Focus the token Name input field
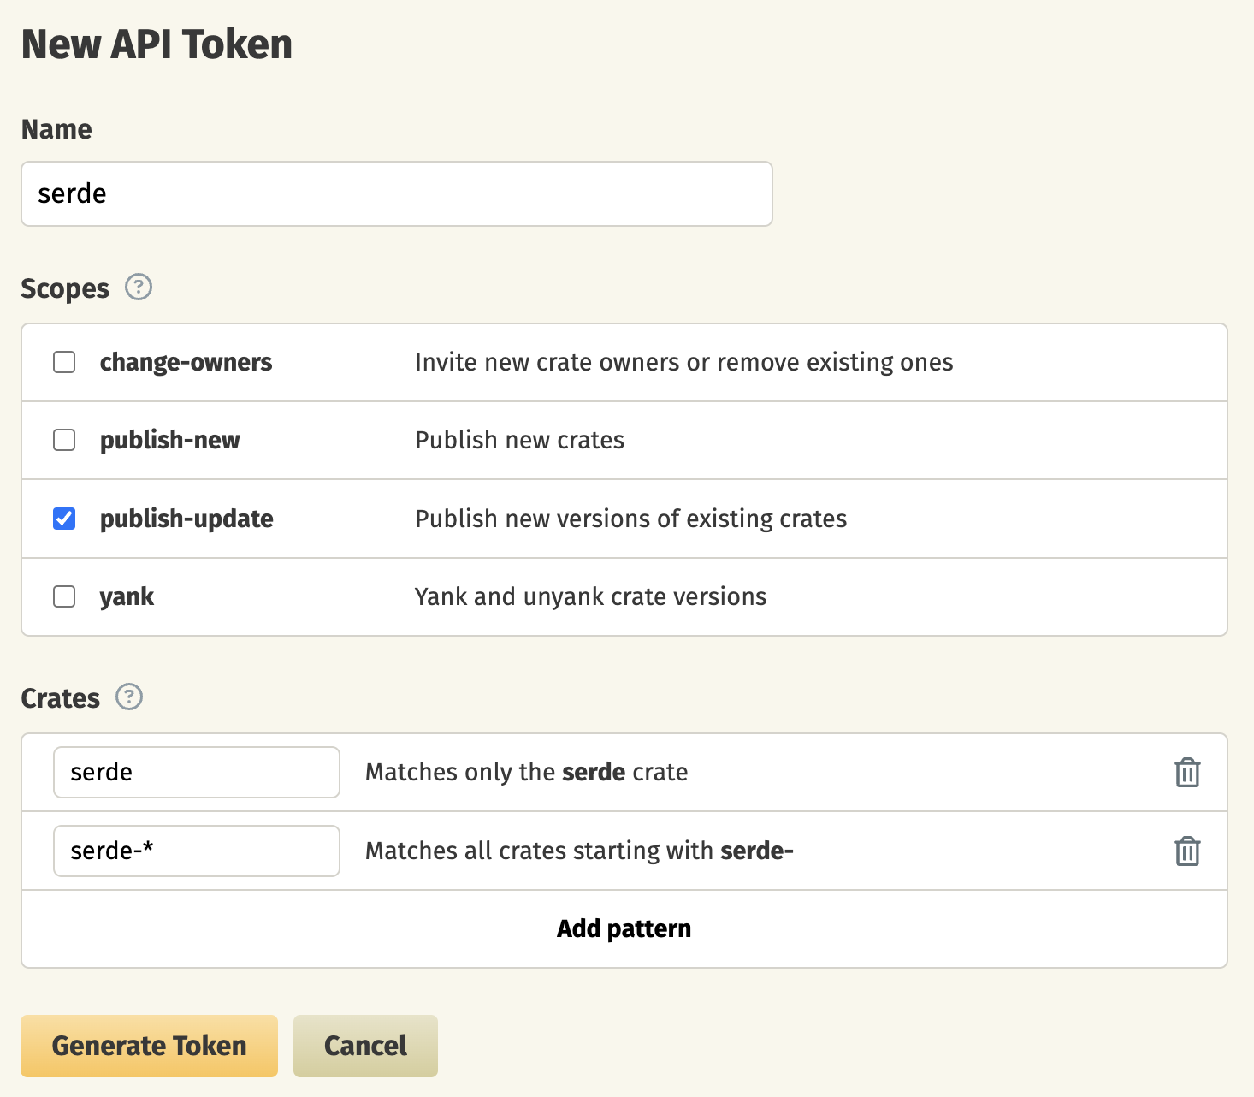 point(397,193)
